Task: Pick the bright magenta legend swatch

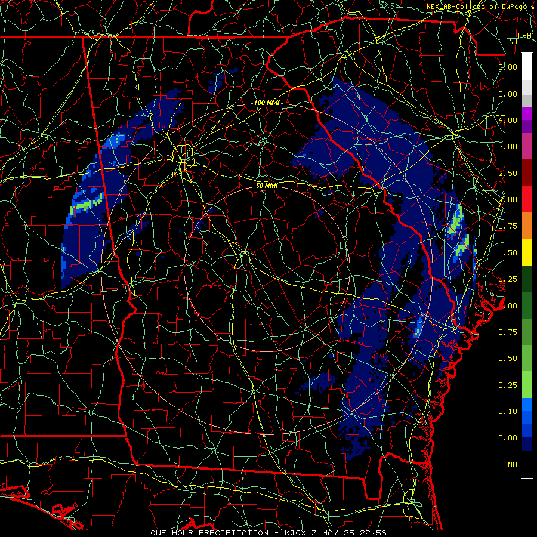Action: coord(527,113)
